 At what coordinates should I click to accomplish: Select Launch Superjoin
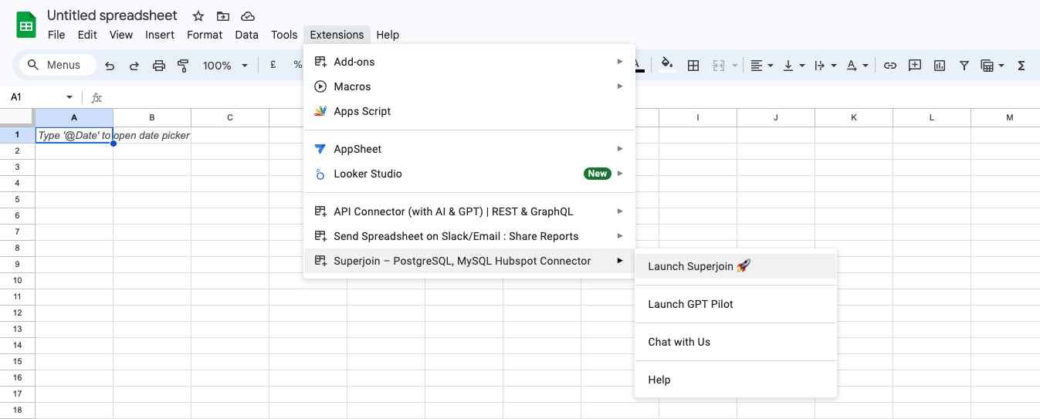coord(736,266)
